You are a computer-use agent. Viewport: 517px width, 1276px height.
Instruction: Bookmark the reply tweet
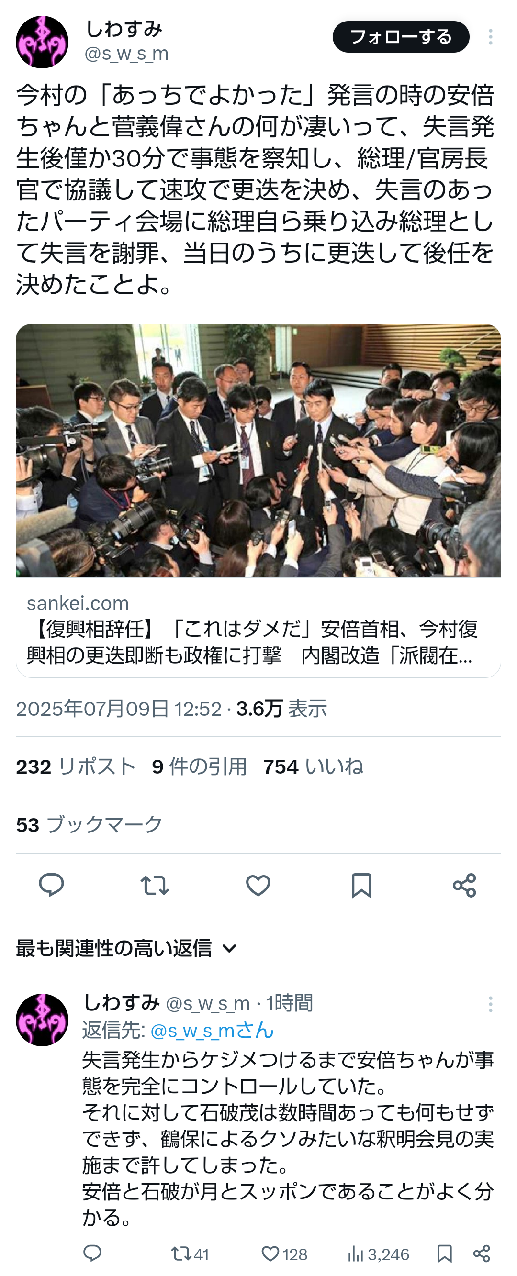(445, 1254)
